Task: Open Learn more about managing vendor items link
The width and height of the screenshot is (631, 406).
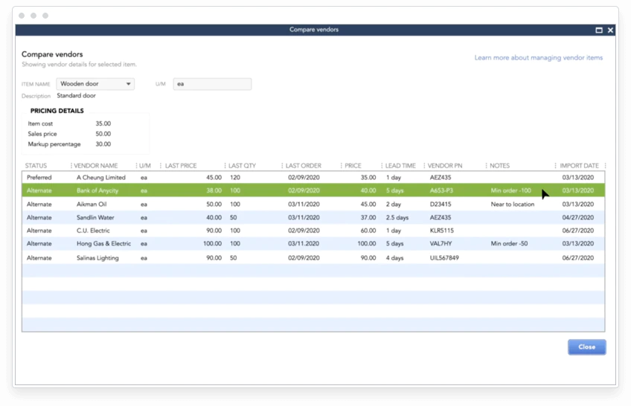Action: point(539,58)
